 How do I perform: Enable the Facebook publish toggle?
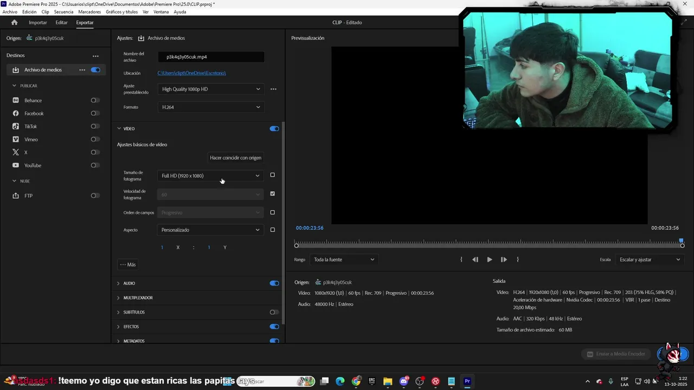(95, 113)
